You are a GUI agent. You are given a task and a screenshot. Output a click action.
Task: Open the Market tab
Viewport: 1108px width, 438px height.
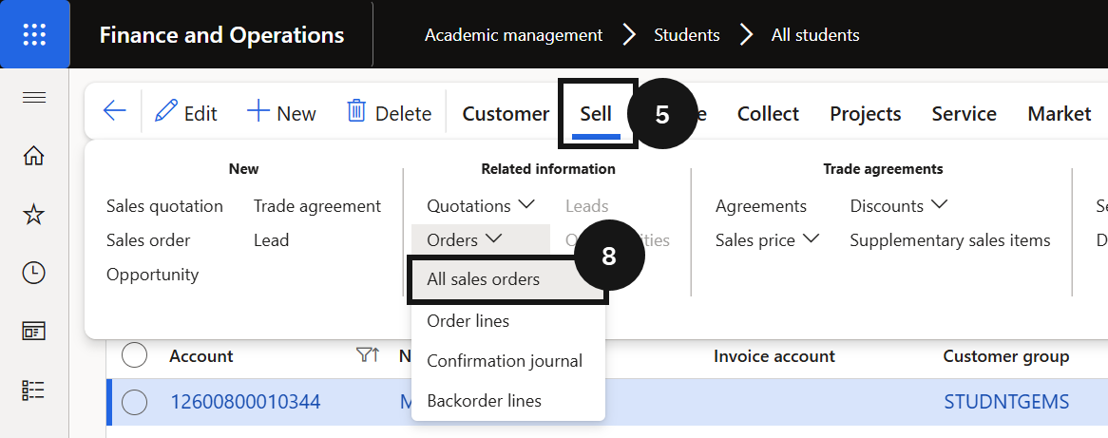(1060, 114)
